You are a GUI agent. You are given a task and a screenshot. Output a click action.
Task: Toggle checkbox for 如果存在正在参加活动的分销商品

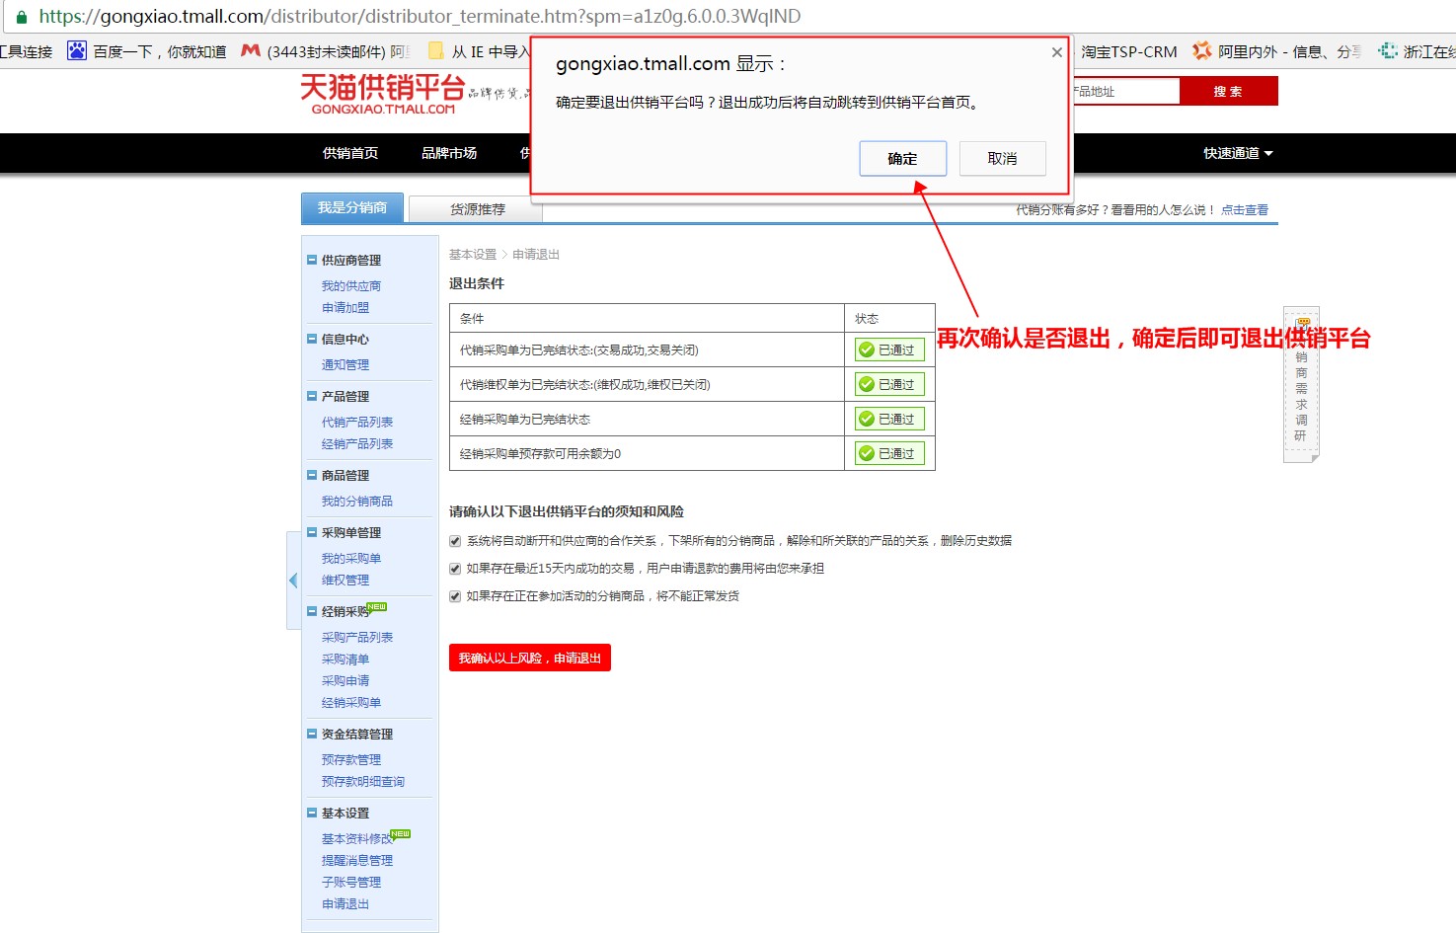pos(455,595)
